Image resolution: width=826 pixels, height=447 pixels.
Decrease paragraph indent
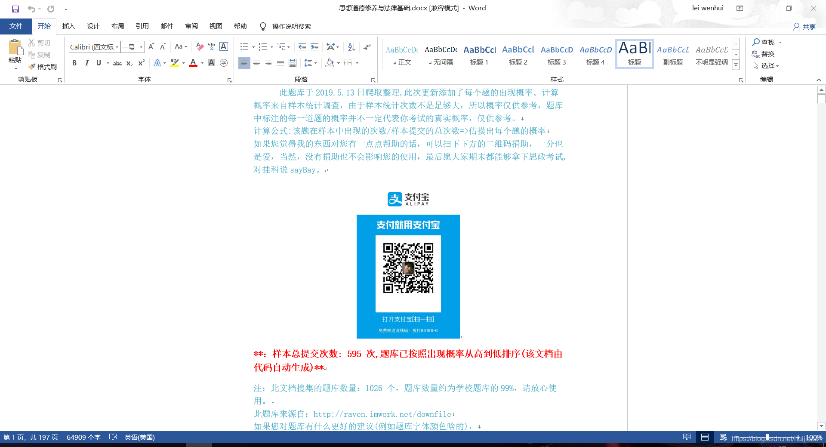click(x=302, y=47)
